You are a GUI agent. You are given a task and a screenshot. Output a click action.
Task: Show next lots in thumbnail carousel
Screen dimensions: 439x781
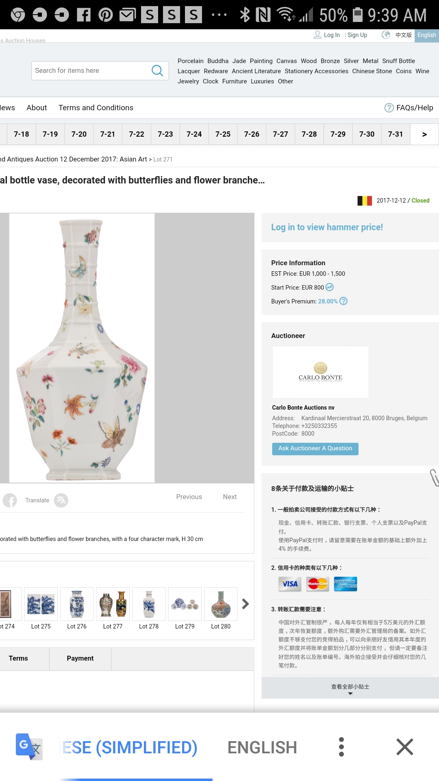[245, 604]
